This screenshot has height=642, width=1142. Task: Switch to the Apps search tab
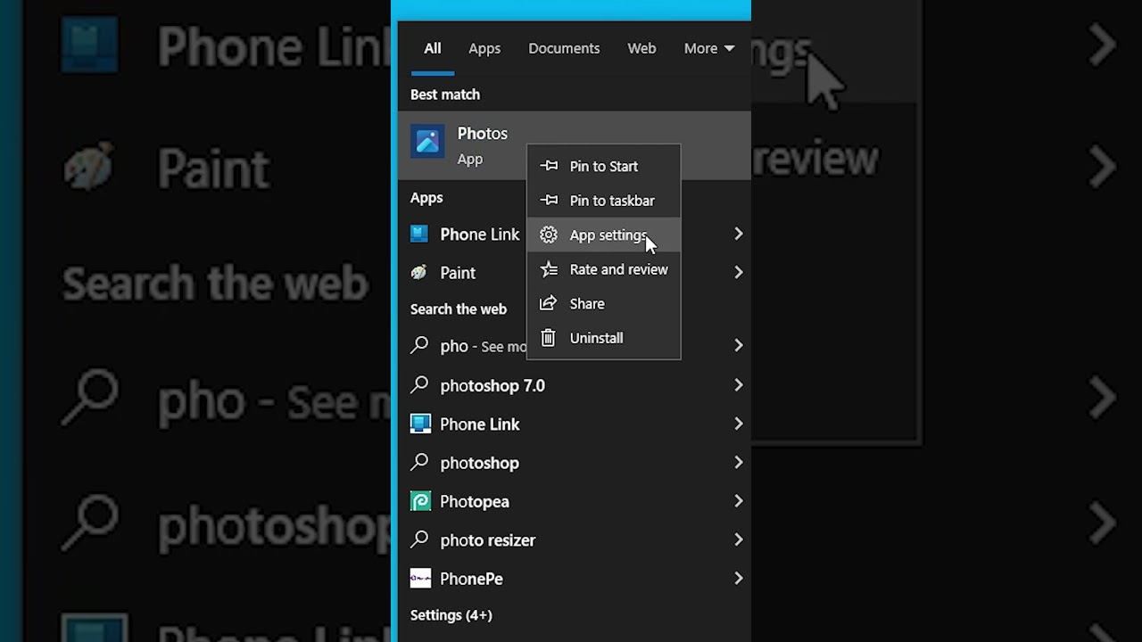[x=484, y=48]
